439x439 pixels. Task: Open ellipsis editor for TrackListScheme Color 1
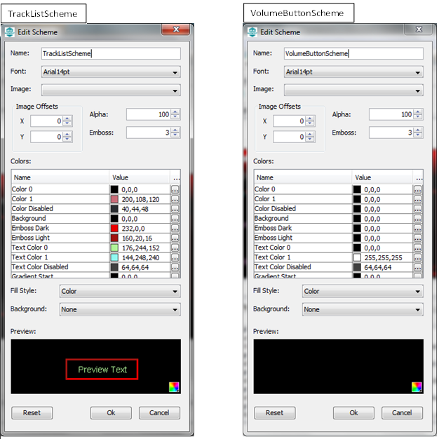pyautogui.click(x=175, y=199)
